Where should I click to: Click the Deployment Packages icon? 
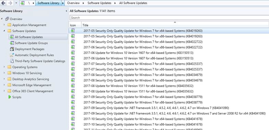pos(12,49)
